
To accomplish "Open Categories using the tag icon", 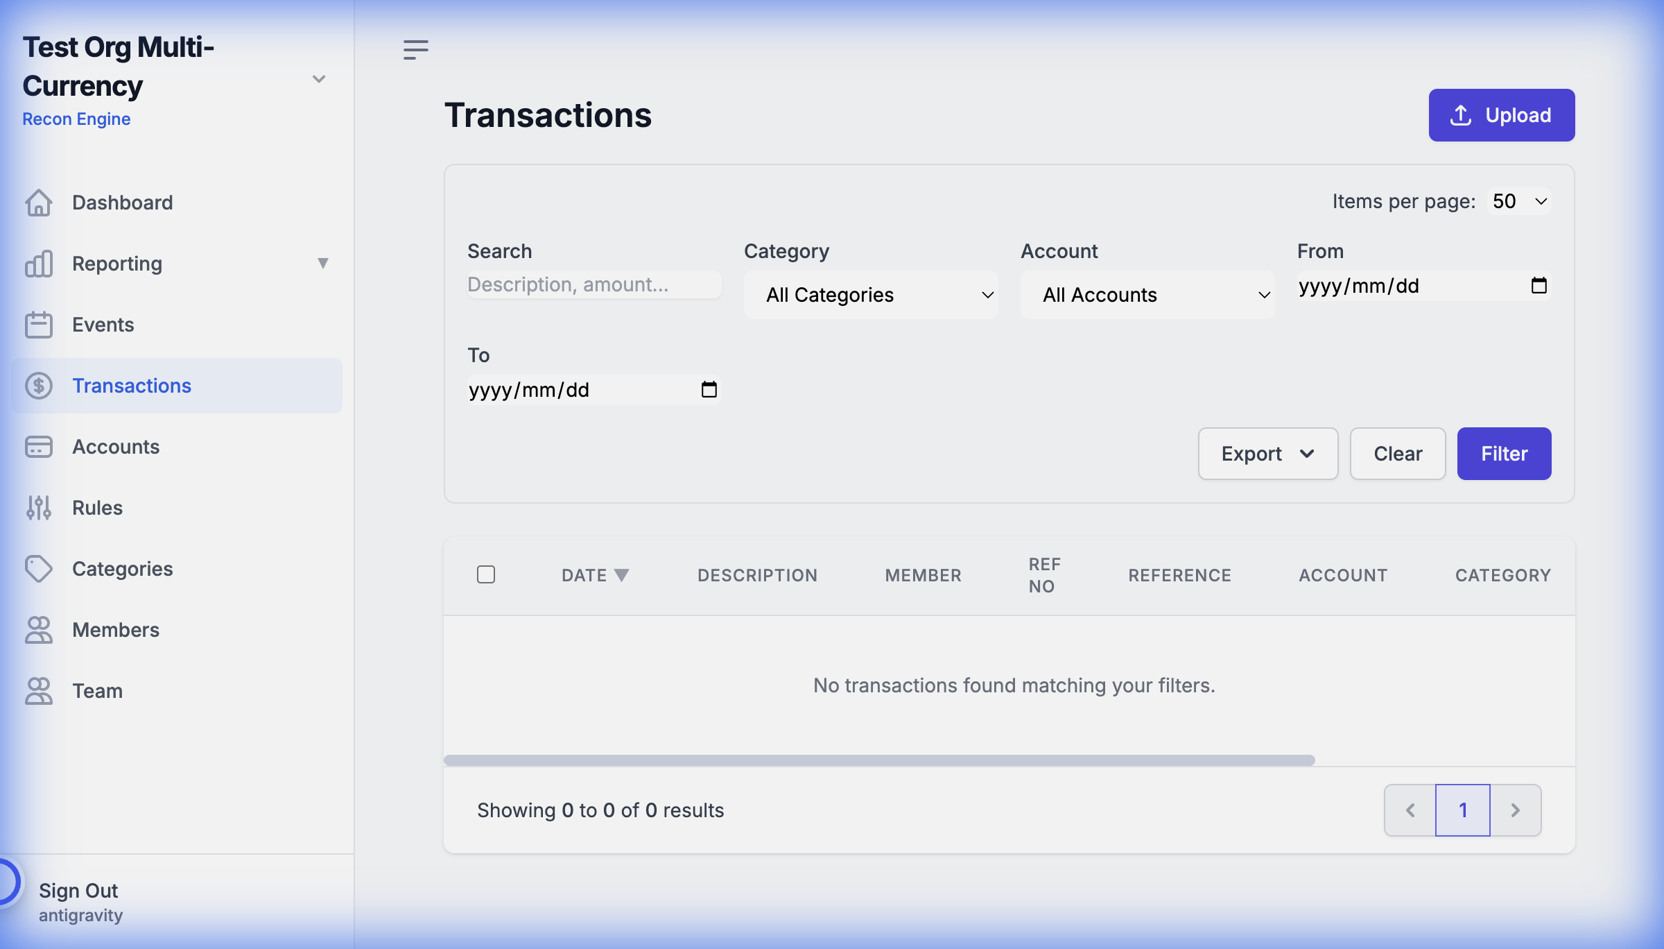I will [x=40, y=568].
